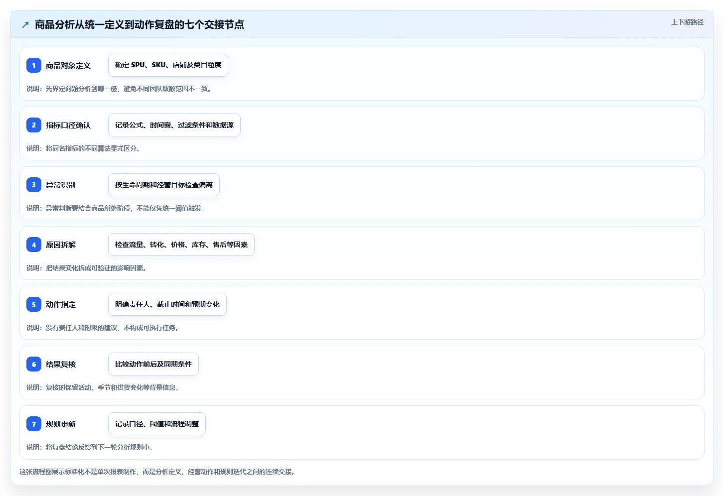724x496 pixels.
Task: Click the 记录口径、阈值和流程调整 chip
Action: [157, 424]
